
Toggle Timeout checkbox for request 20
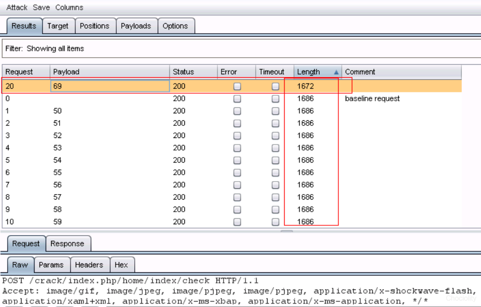click(x=276, y=86)
